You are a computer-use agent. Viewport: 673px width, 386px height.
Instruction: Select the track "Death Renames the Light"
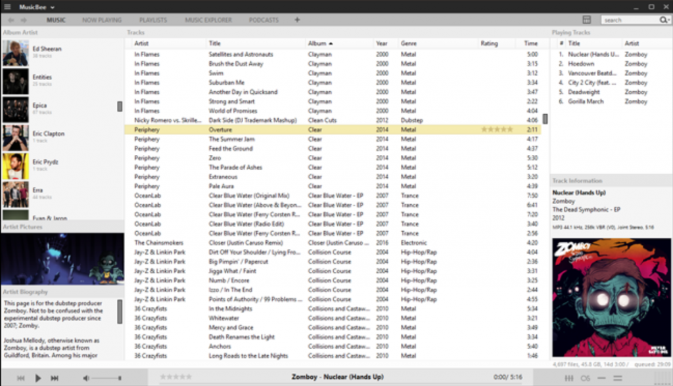(x=242, y=337)
